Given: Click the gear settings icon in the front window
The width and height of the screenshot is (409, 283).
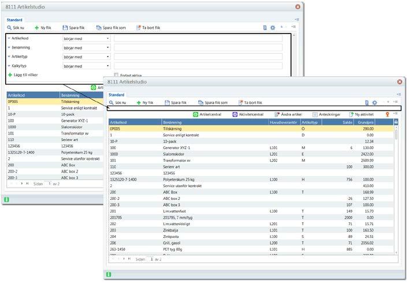Looking at the screenshot, I should pyautogui.click(x=374, y=103).
